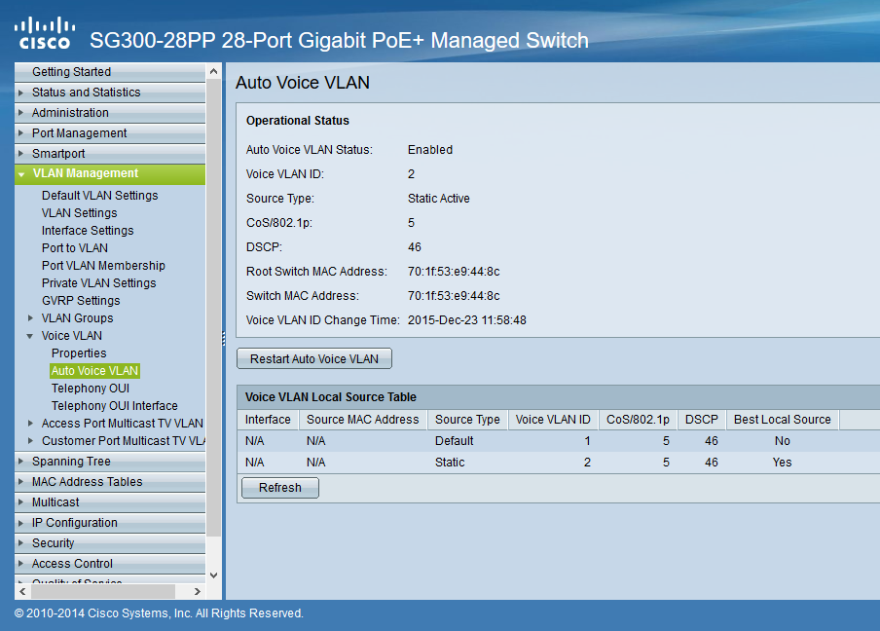Expand Security section arrow
The width and height of the screenshot is (880, 631).
[20, 542]
